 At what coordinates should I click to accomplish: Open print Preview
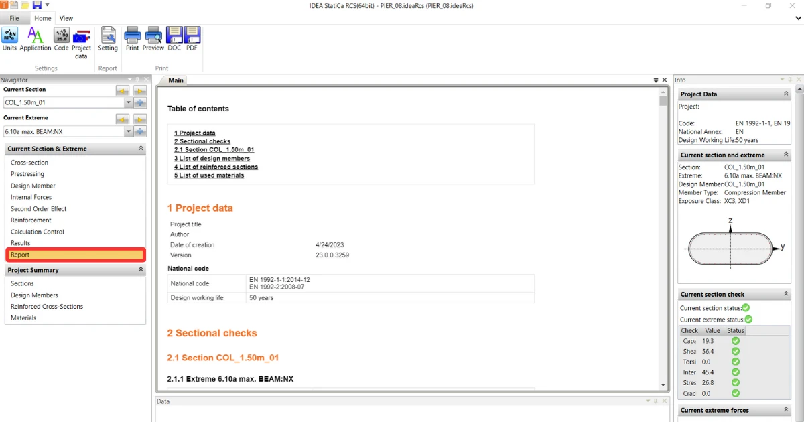tap(153, 39)
